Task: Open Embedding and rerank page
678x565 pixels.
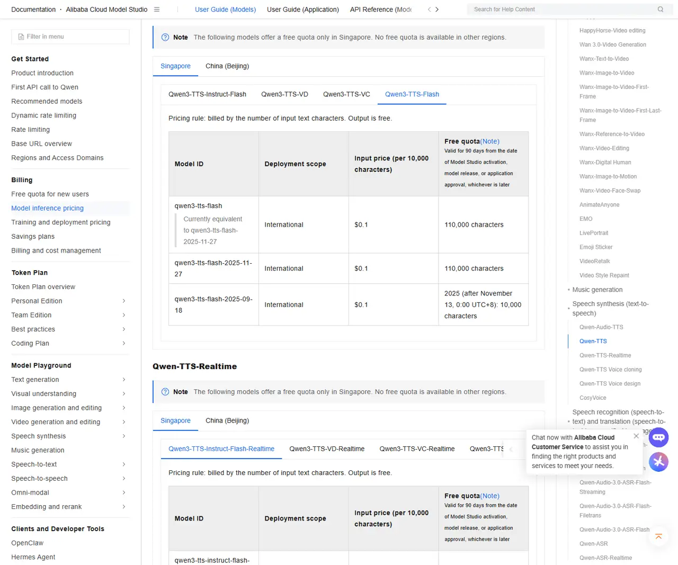Action: pos(47,507)
